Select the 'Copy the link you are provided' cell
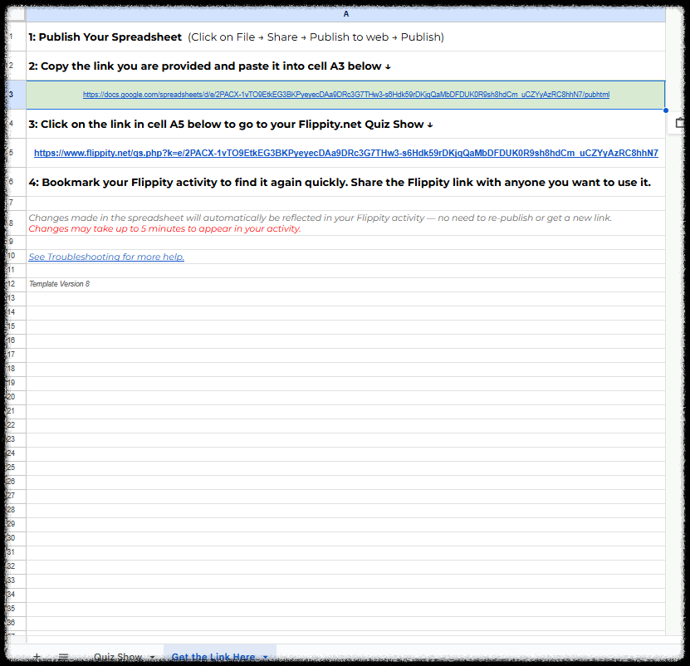 346,66
